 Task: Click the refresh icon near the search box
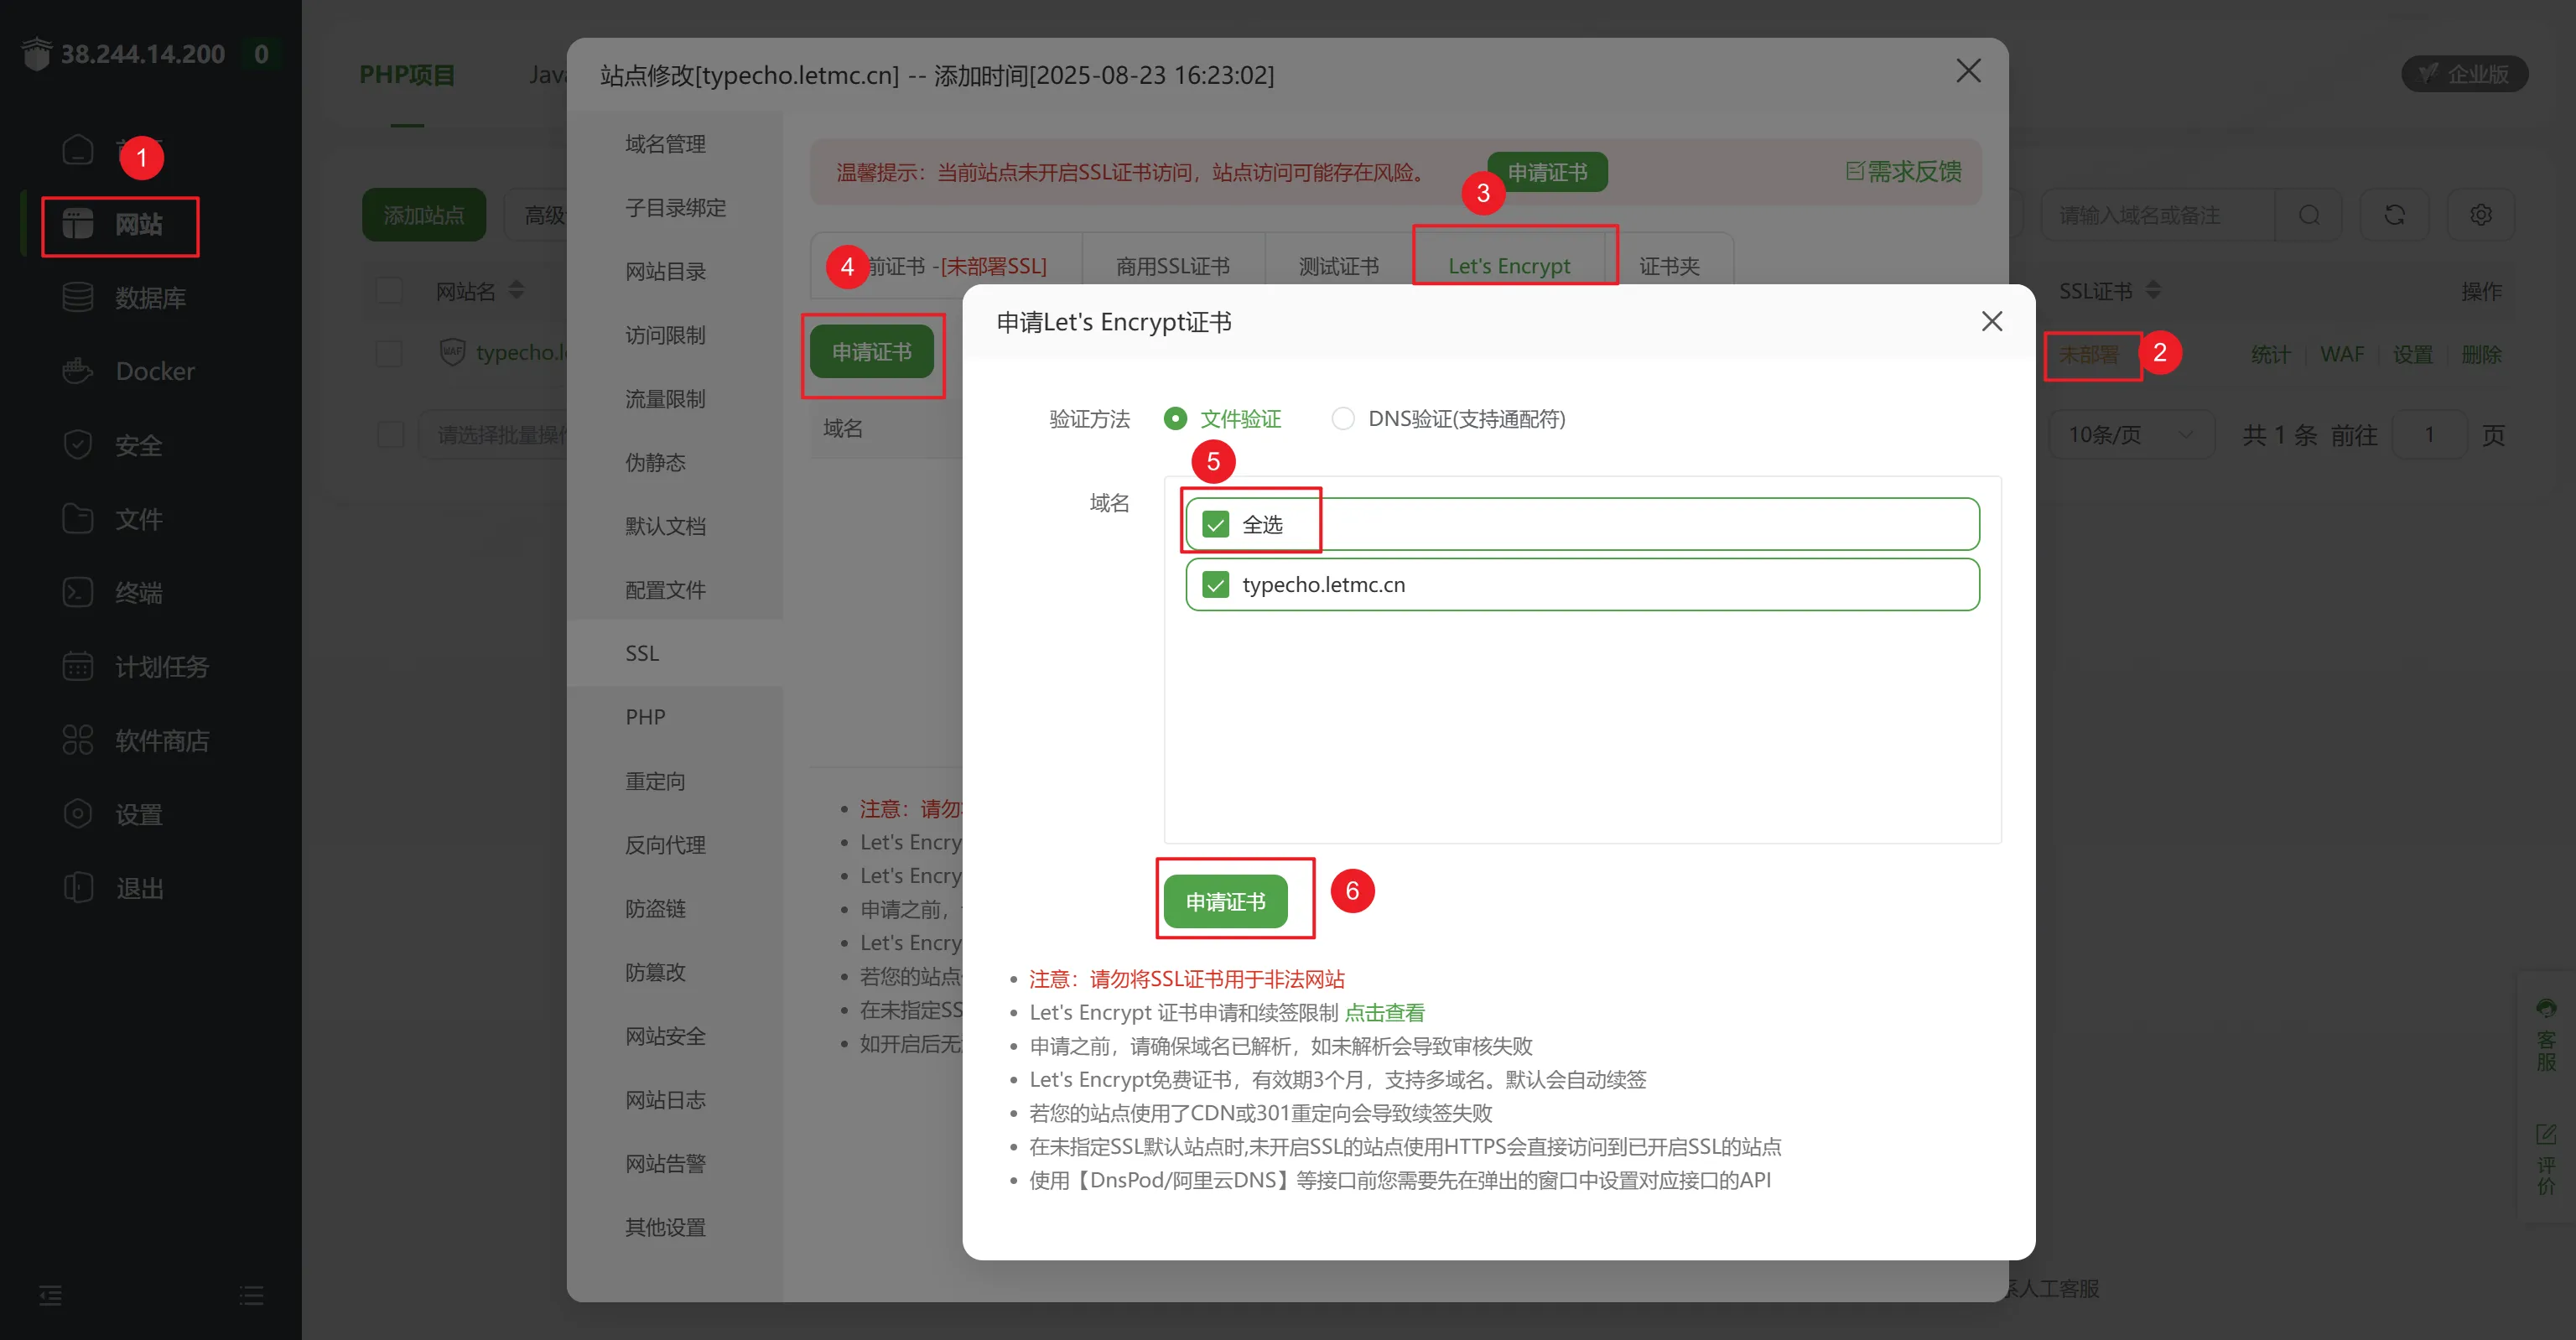click(2394, 215)
